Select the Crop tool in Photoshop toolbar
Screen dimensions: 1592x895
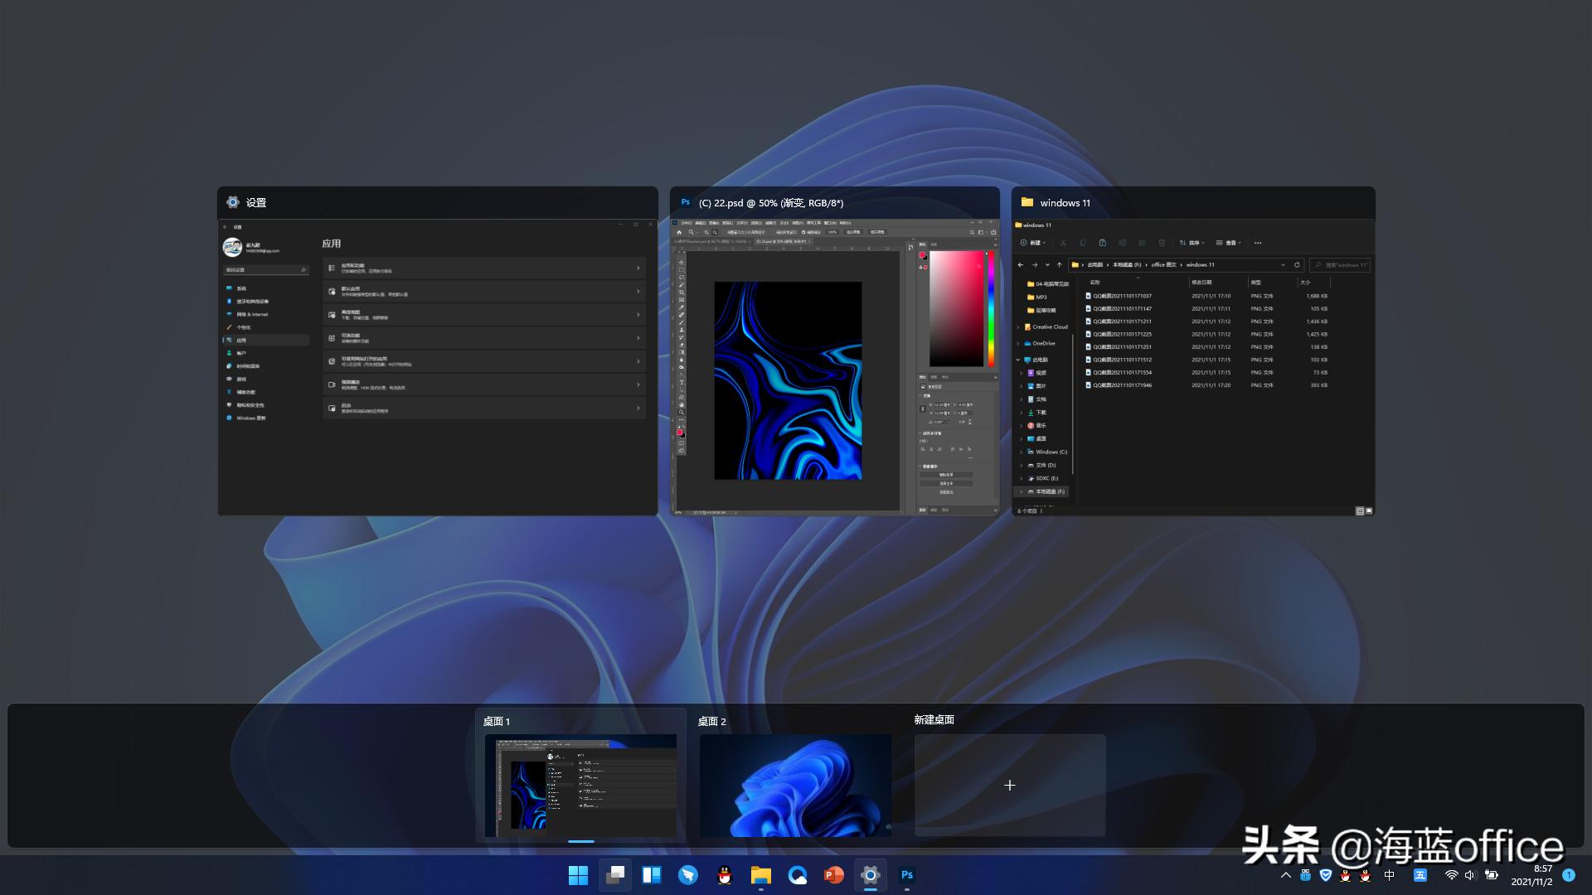click(x=682, y=292)
